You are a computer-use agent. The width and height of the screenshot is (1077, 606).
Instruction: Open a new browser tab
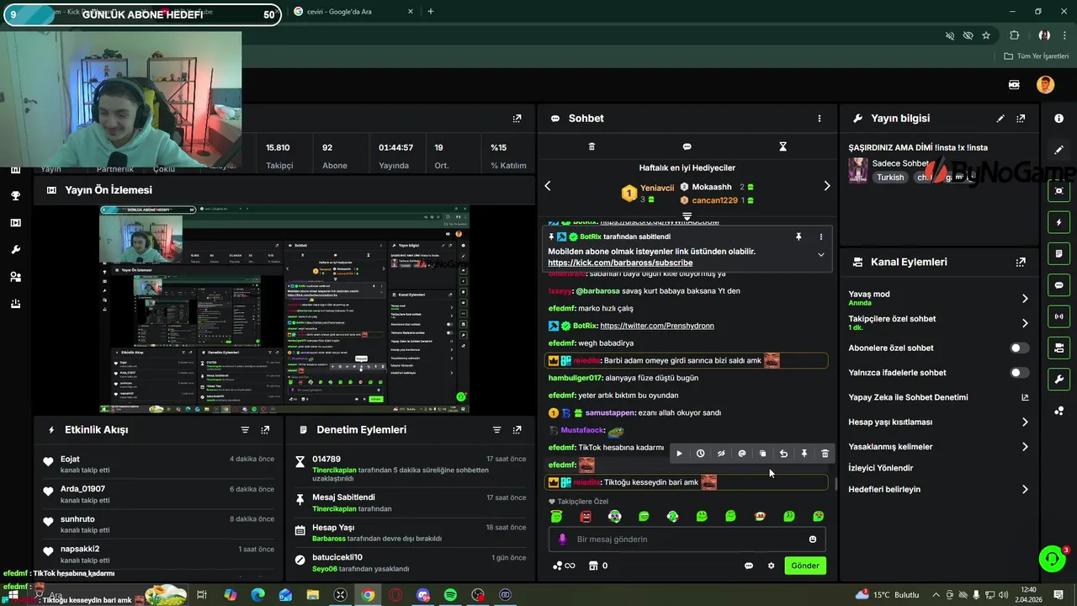coord(431,11)
